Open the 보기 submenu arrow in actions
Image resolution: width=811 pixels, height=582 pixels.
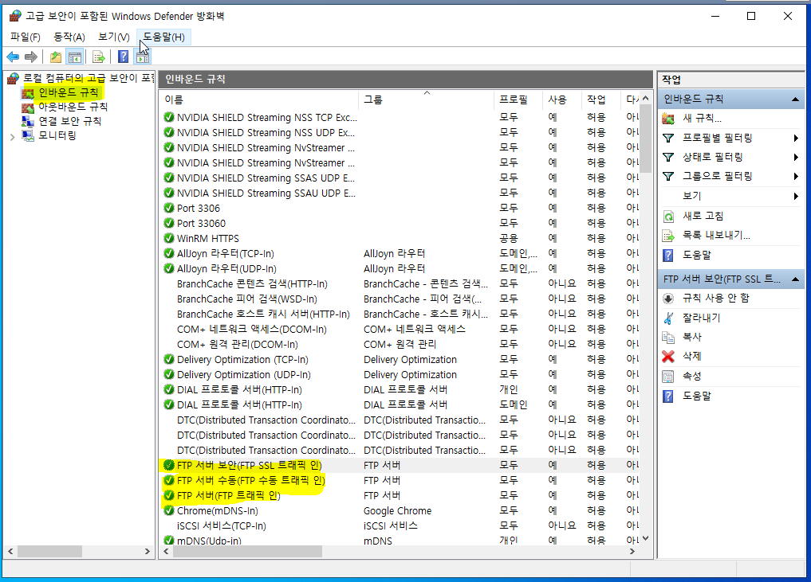point(796,196)
